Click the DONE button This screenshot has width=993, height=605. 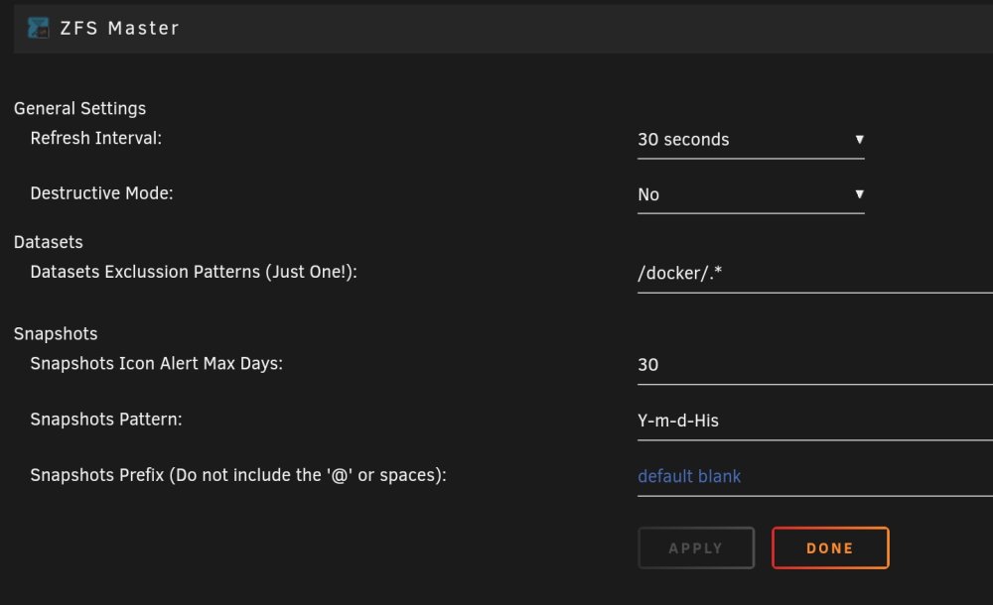click(x=830, y=548)
